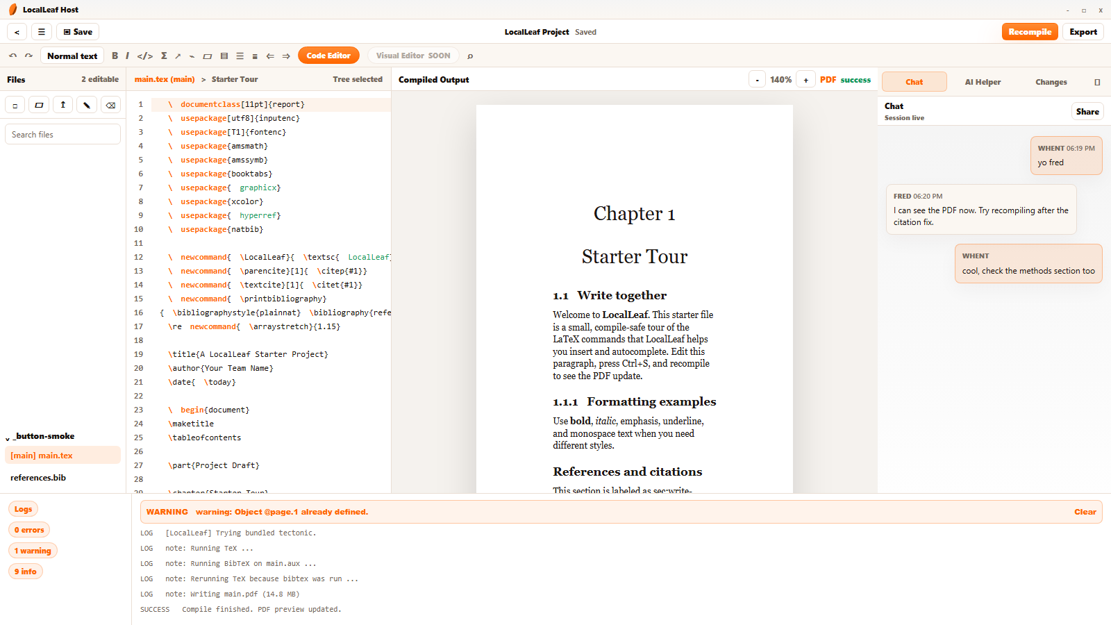The height and width of the screenshot is (625, 1111).
Task: Upload a file with the up-arrow icon
Action: click(62, 105)
